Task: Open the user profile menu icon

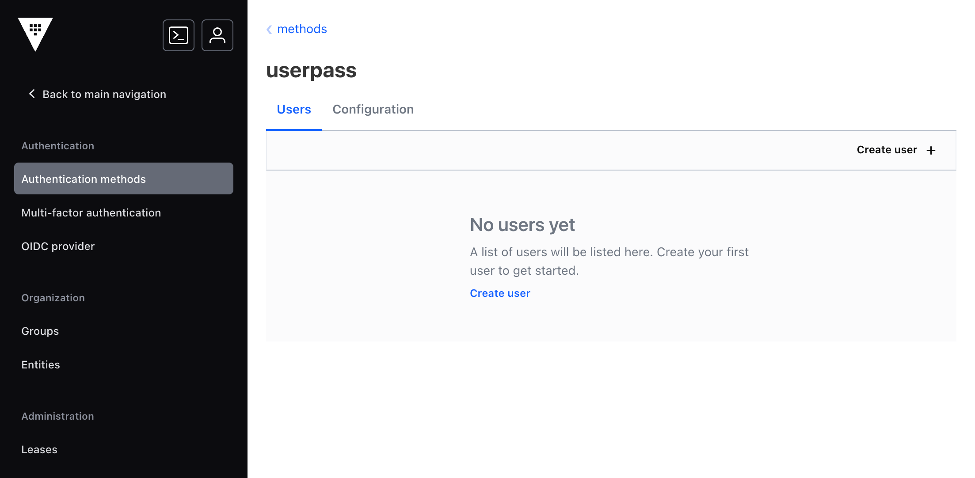Action: click(217, 35)
